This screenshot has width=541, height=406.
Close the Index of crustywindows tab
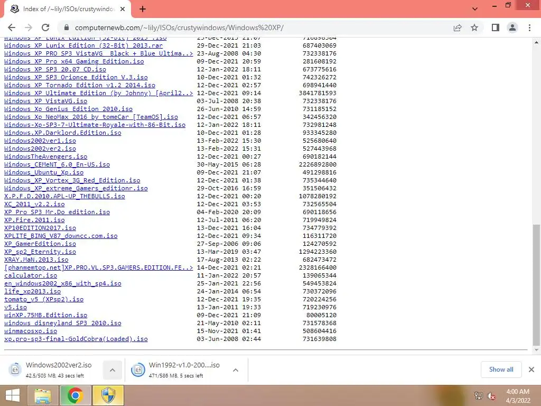(123, 9)
